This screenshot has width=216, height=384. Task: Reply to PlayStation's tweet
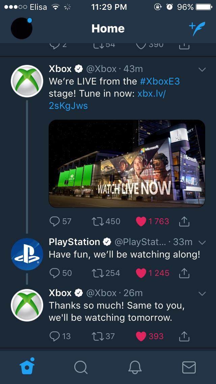coord(55,273)
